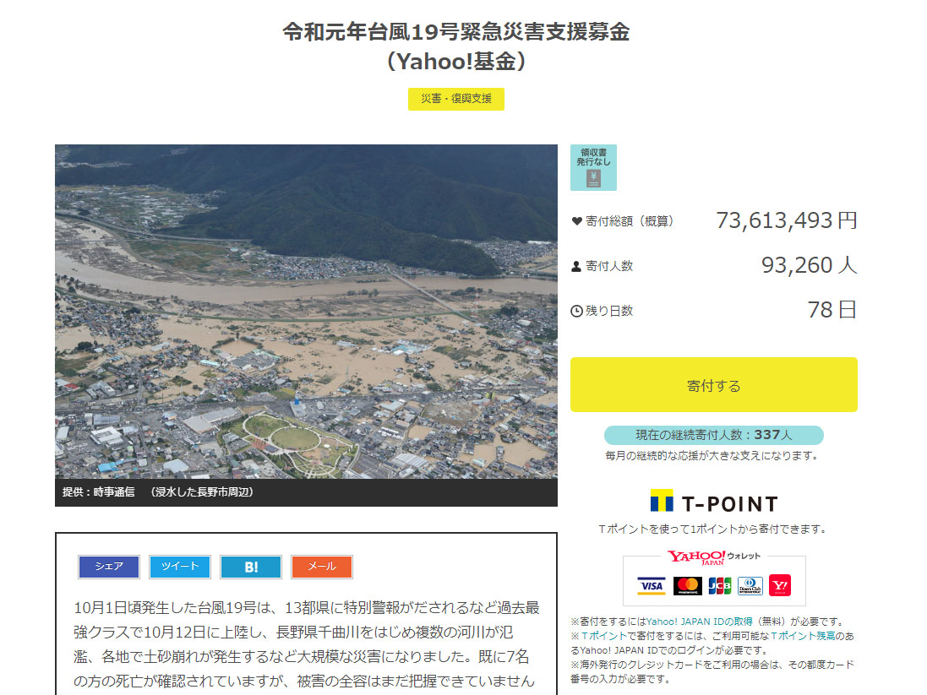This screenshot has width=927, height=695.
Task: Click the 現在の継続寄付人数 337人 badge
Action: tap(713, 435)
